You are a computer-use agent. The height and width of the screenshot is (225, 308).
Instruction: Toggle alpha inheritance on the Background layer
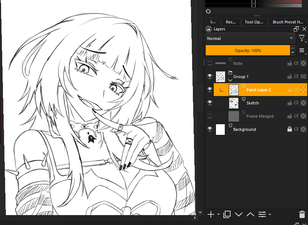click(303, 129)
